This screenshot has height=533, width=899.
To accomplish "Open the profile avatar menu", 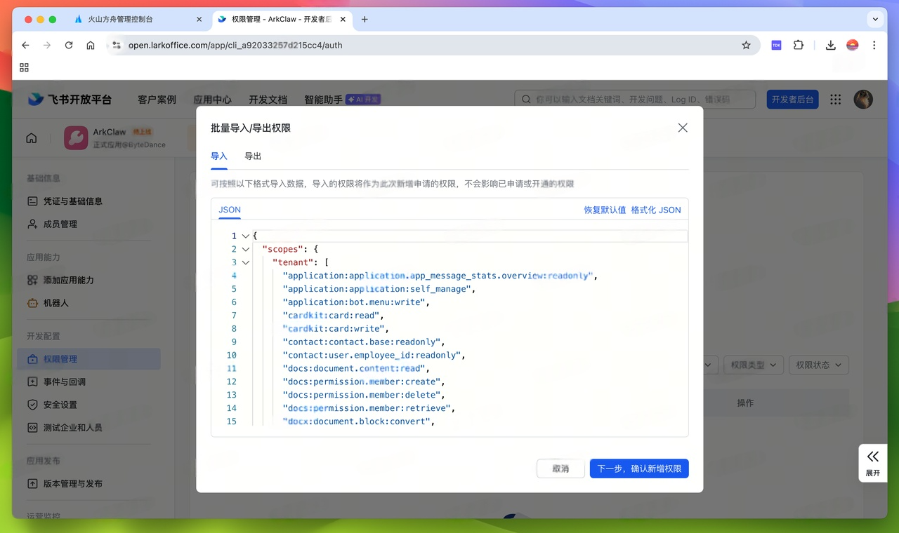I will point(863,99).
